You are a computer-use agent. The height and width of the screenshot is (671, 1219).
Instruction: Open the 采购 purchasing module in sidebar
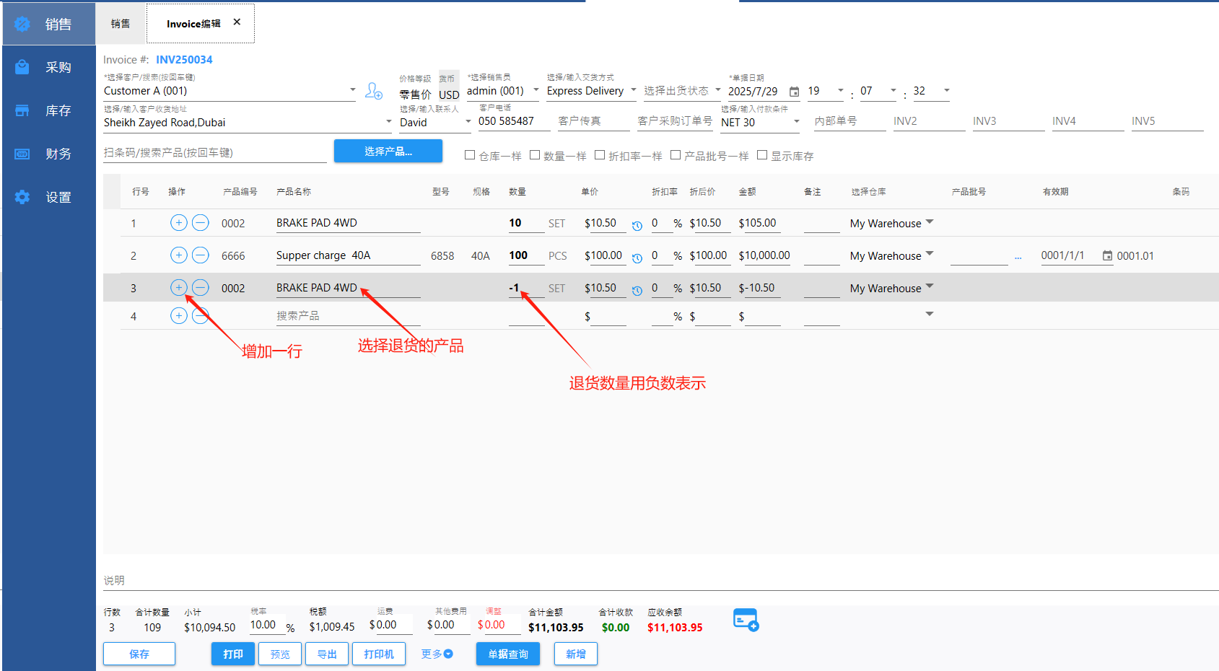click(49, 67)
